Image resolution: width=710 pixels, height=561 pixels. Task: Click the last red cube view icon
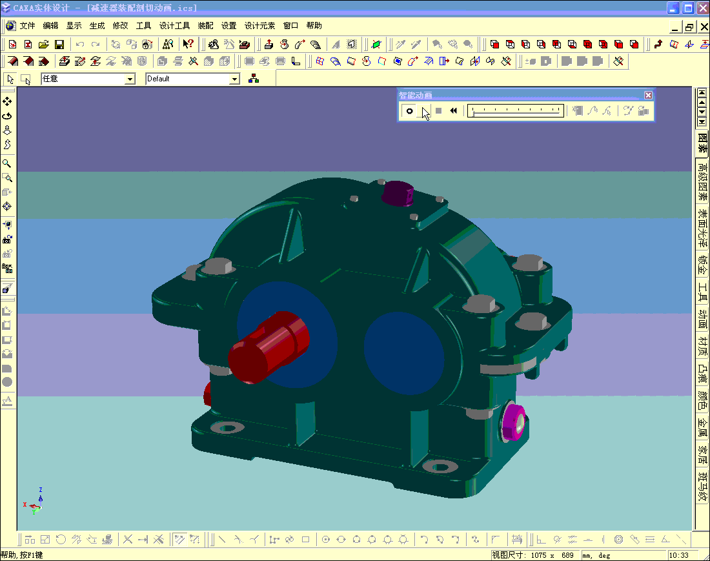click(634, 45)
